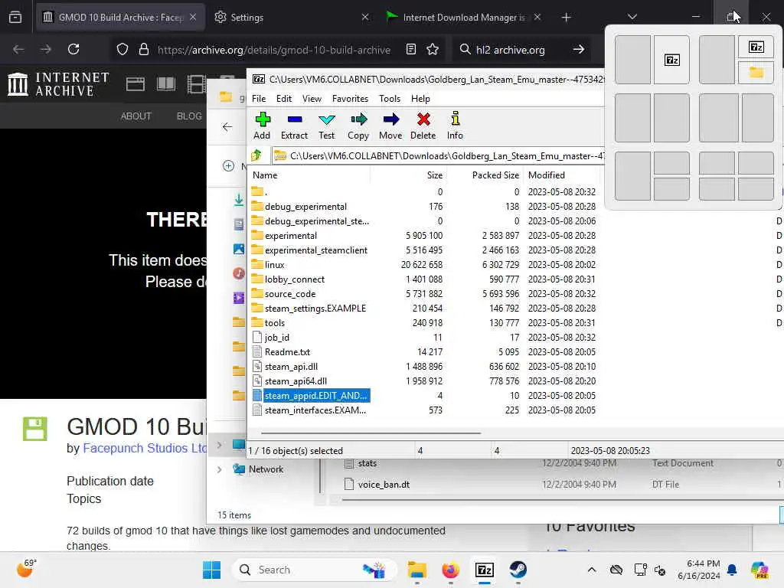784x588 pixels.
Task: Open the BLOG link
Action: pos(189,116)
